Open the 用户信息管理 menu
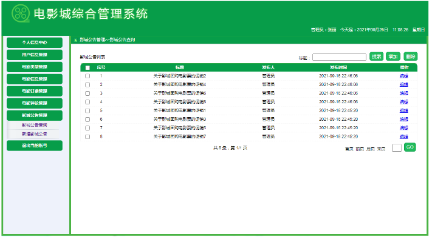This screenshot has width=432, height=239. click(x=35, y=55)
